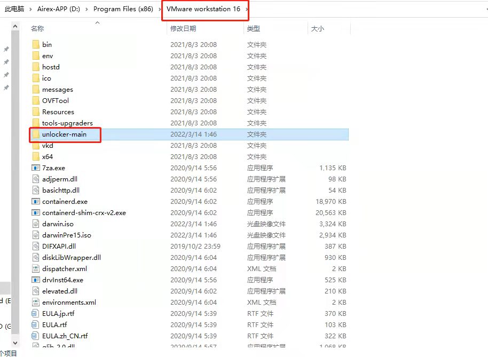Select the x64 folder icon
Viewport: 488px width, 357px height.
[x=36, y=156]
